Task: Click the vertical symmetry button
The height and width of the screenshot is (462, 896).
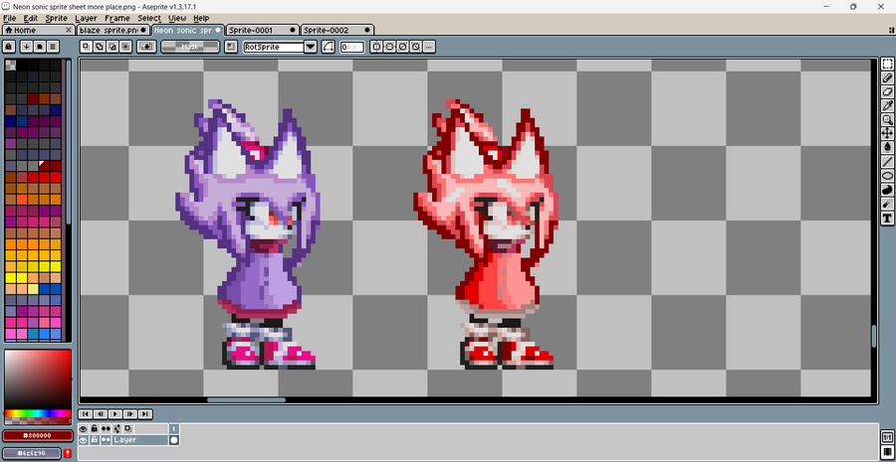Action: (x=389, y=47)
